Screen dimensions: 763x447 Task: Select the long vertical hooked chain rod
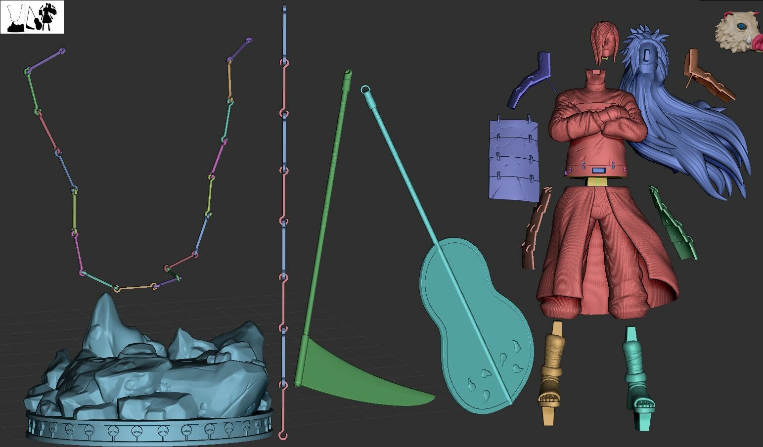[x=284, y=223]
